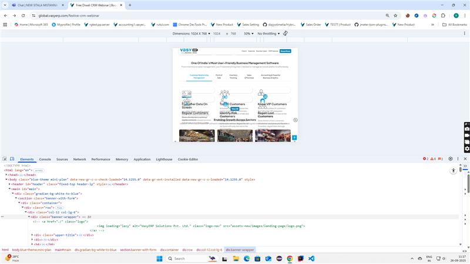Click the viewport width input field
470x264 pixels.
(216, 33)
